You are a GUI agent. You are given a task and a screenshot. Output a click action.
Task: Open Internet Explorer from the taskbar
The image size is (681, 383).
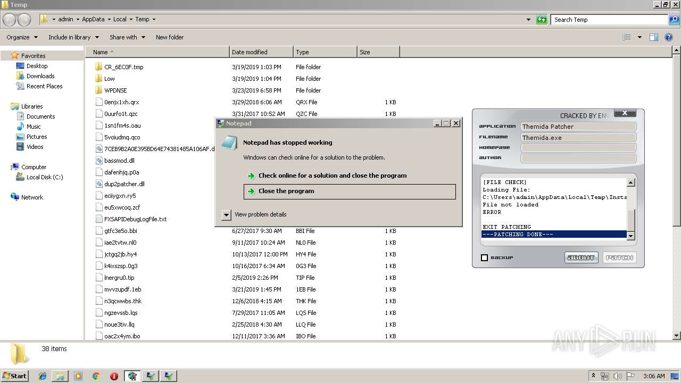43,376
